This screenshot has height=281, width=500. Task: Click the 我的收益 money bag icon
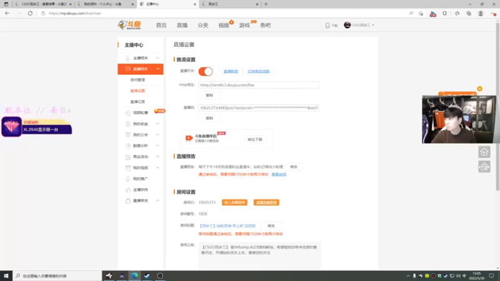(x=128, y=124)
